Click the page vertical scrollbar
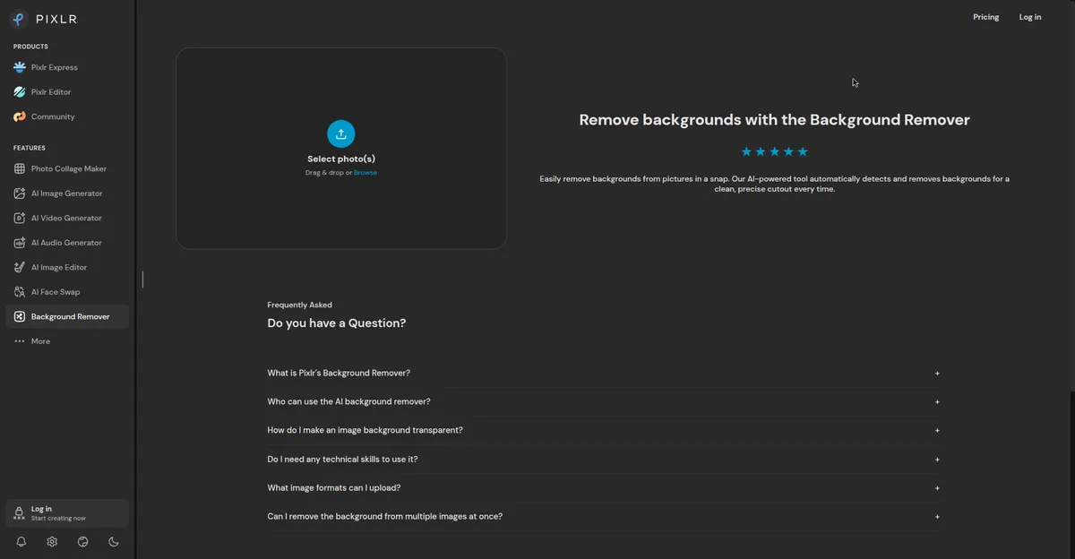Image resolution: width=1075 pixels, height=559 pixels. (x=1071, y=197)
